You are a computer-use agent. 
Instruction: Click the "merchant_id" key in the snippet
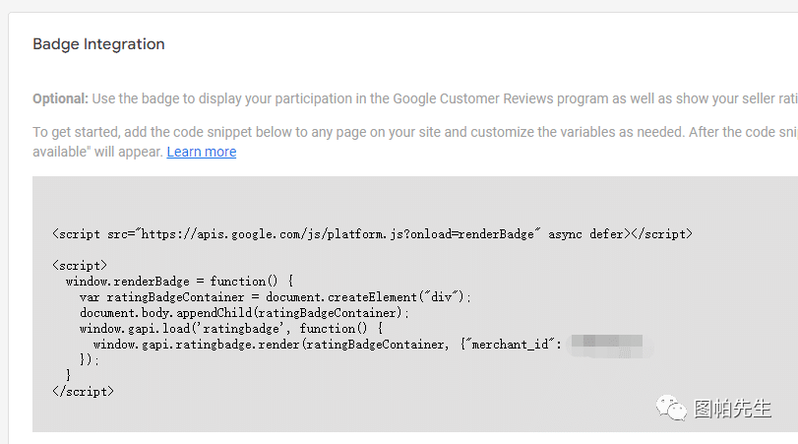pyautogui.click(x=510, y=344)
